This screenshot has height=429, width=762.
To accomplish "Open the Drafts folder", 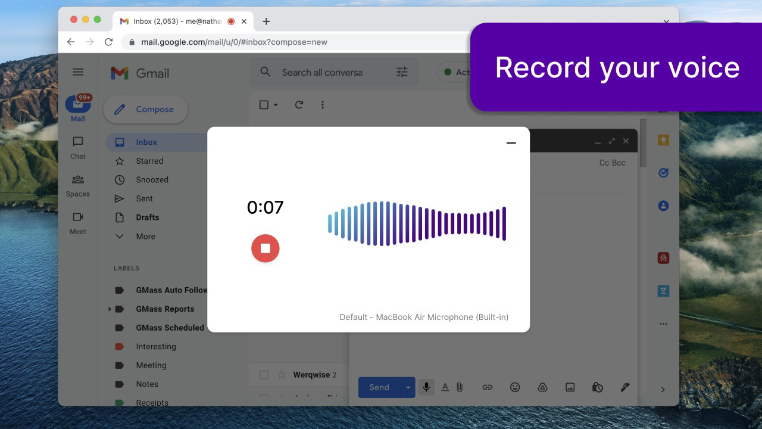I will point(147,217).
